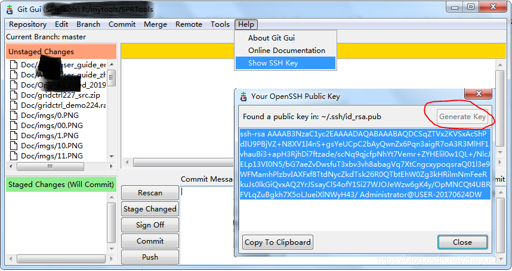This screenshot has height=271, width=512.
Task: Click unstaged list scroll left arrow
Action: coord(11,166)
